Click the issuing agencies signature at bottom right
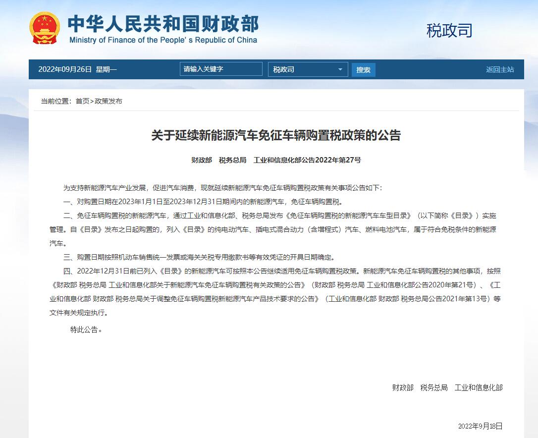 [x=447, y=387]
